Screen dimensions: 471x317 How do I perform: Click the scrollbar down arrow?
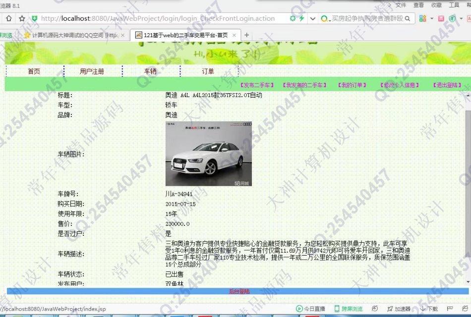pyautogui.click(x=468, y=282)
